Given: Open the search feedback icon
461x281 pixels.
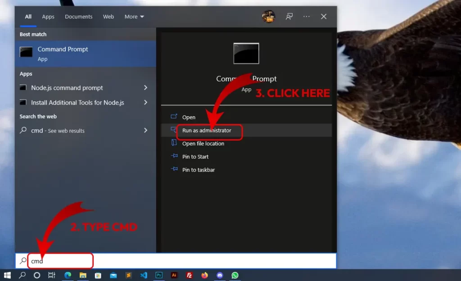Looking at the screenshot, I should (x=289, y=17).
